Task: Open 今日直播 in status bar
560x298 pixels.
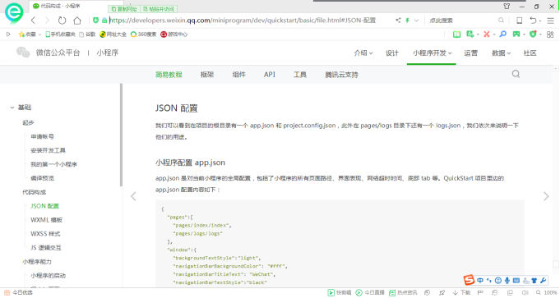Action: [370, 292]
